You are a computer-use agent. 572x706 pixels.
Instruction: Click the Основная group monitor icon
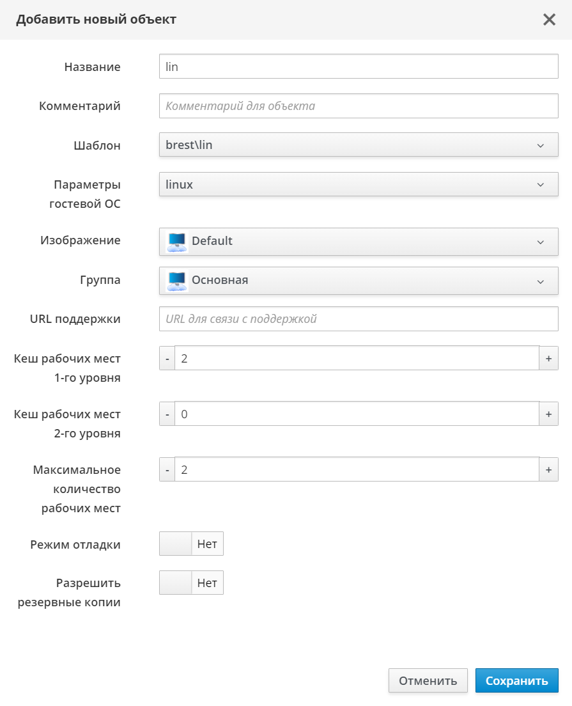(x=177, y=281)
